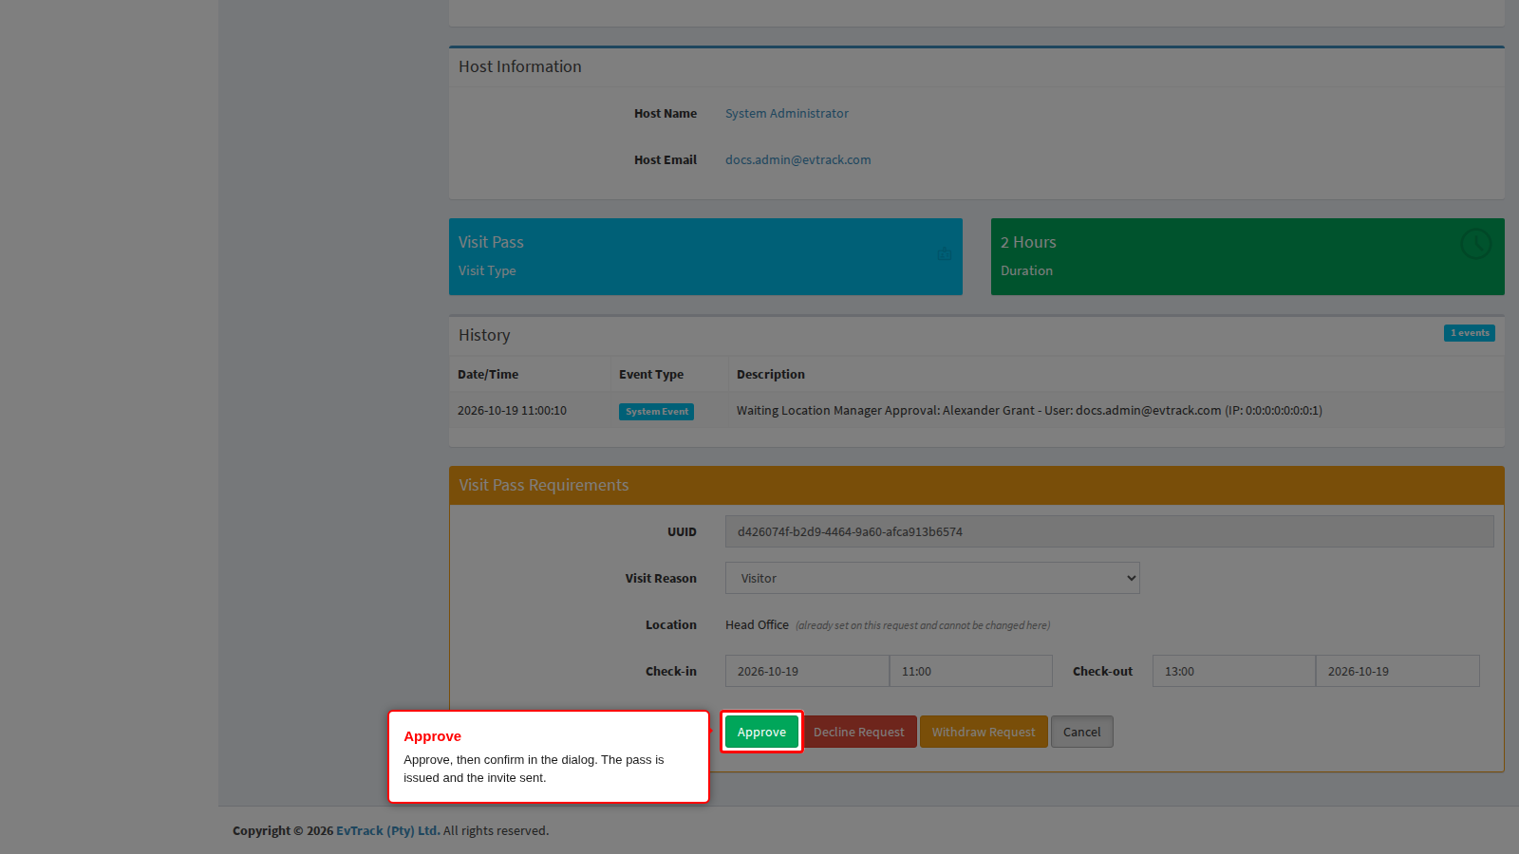Edit the Check-in time 11:00 field
The height and width of the screenshot is (854, 1519).
[971, 671]
